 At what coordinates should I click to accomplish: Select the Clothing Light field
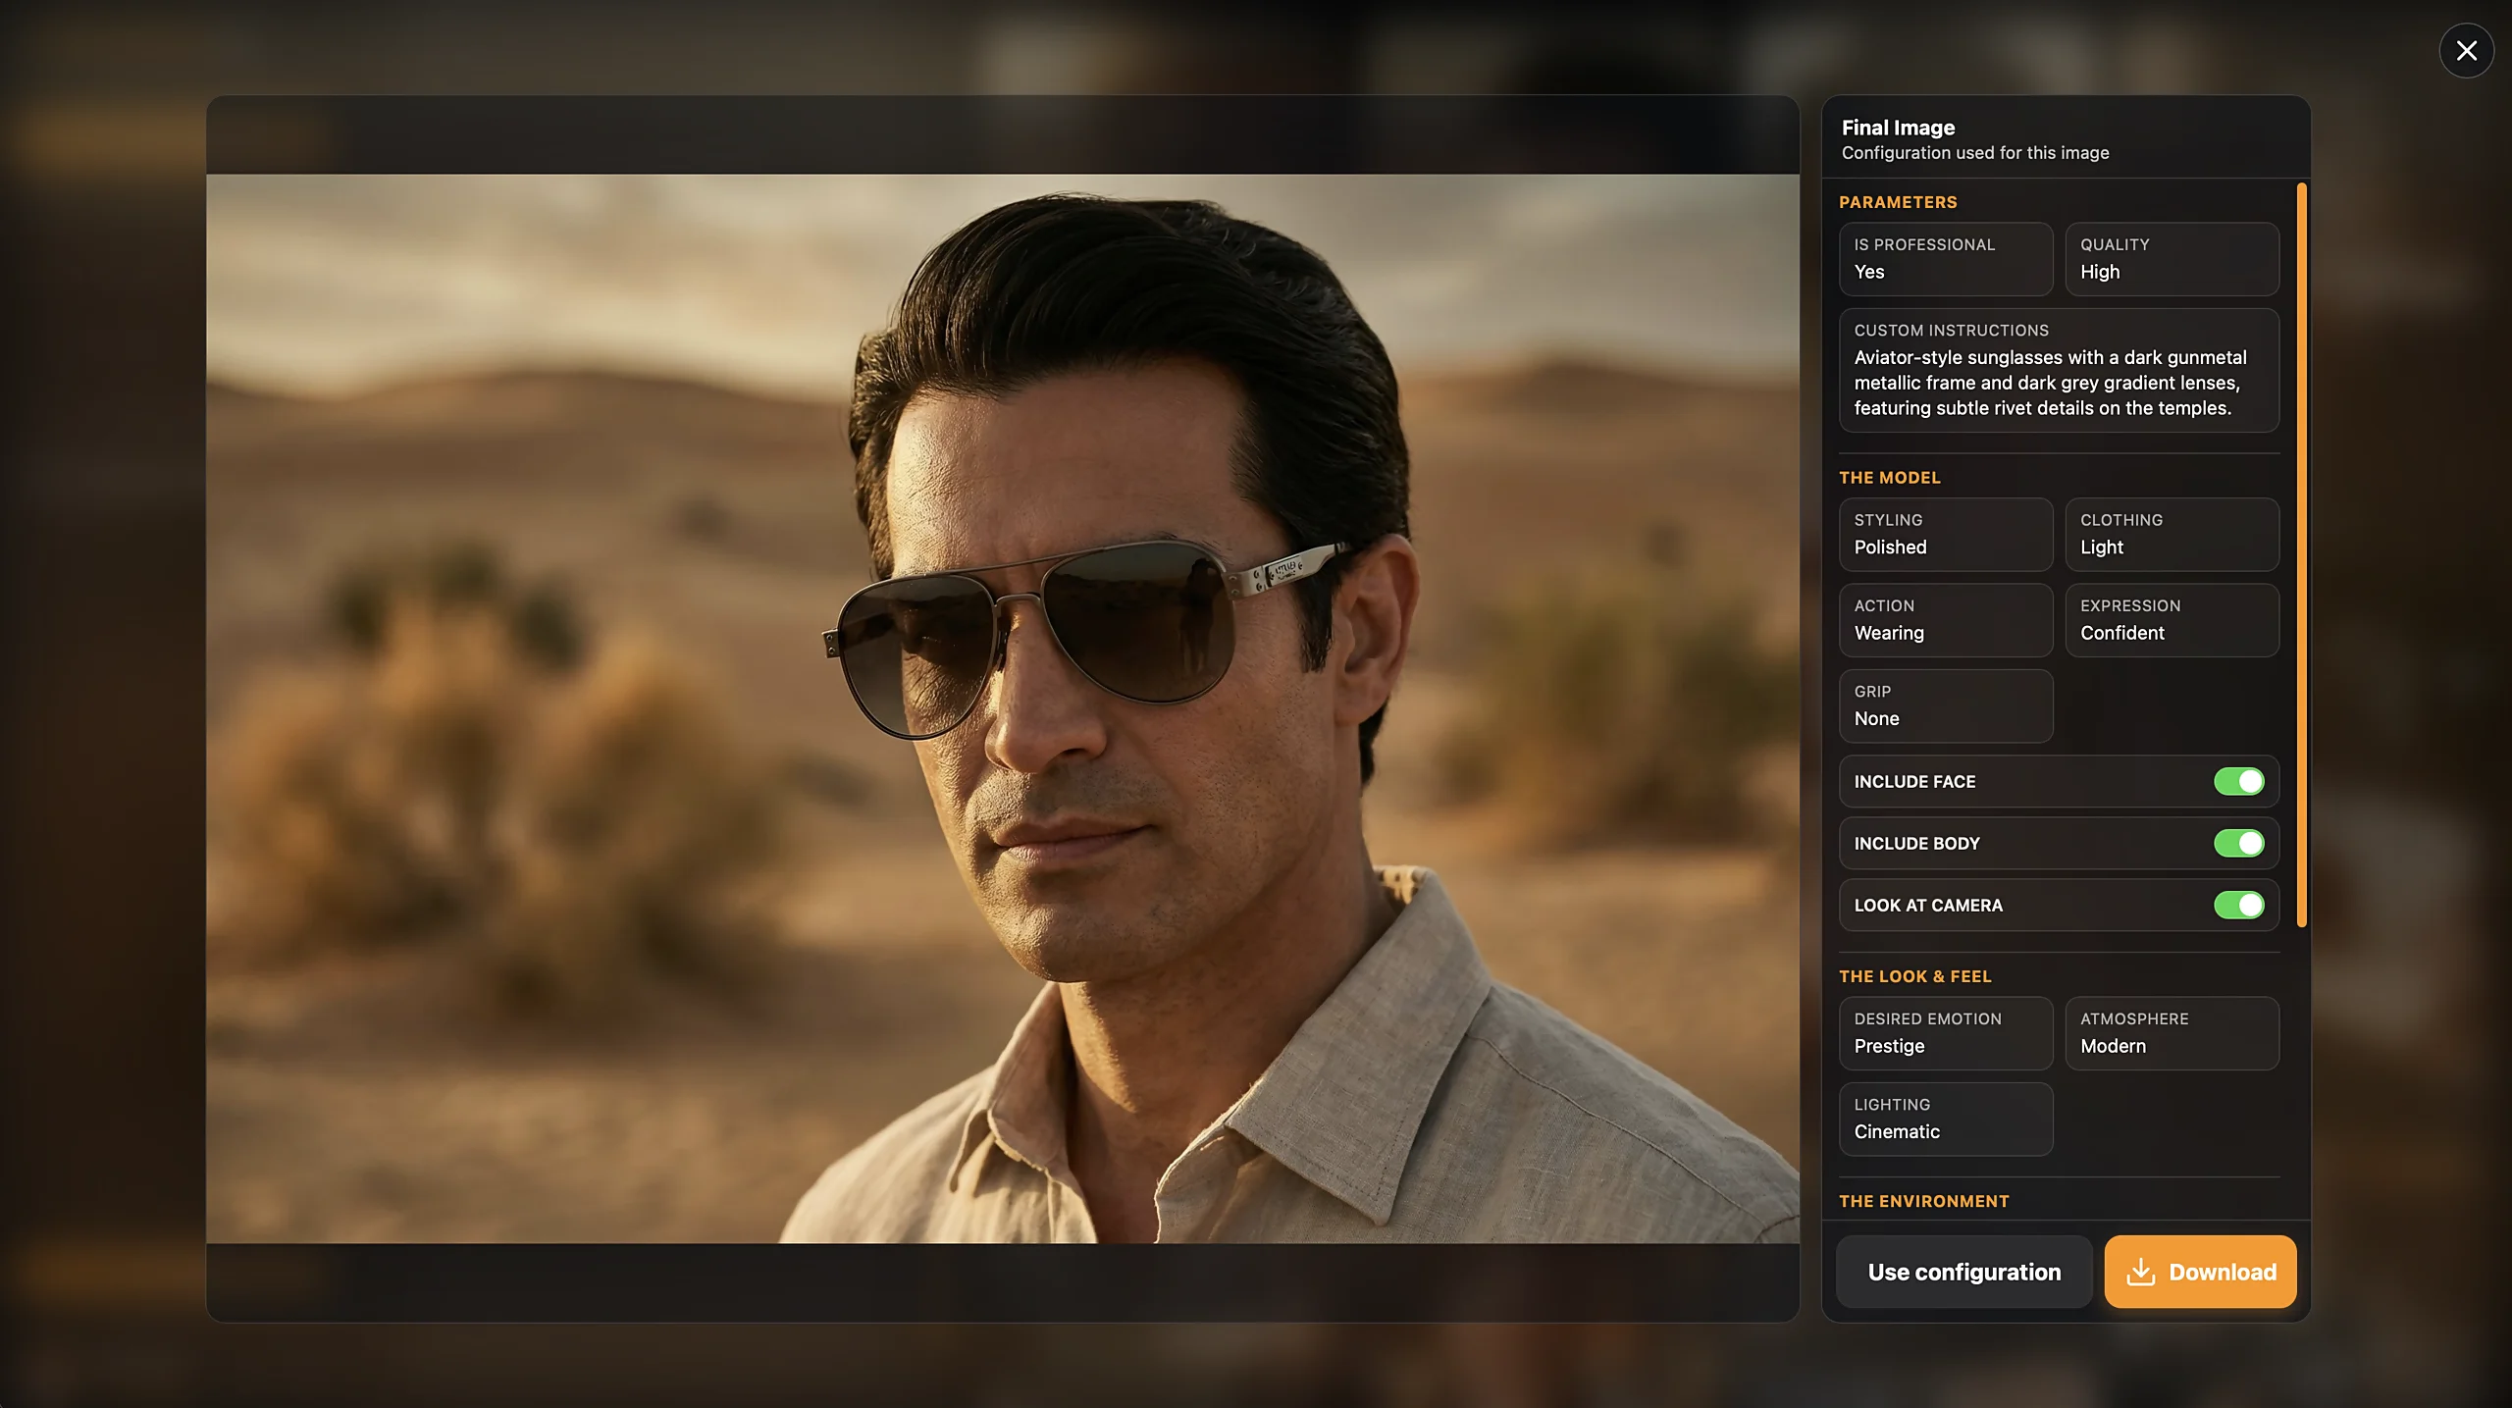2171,534
